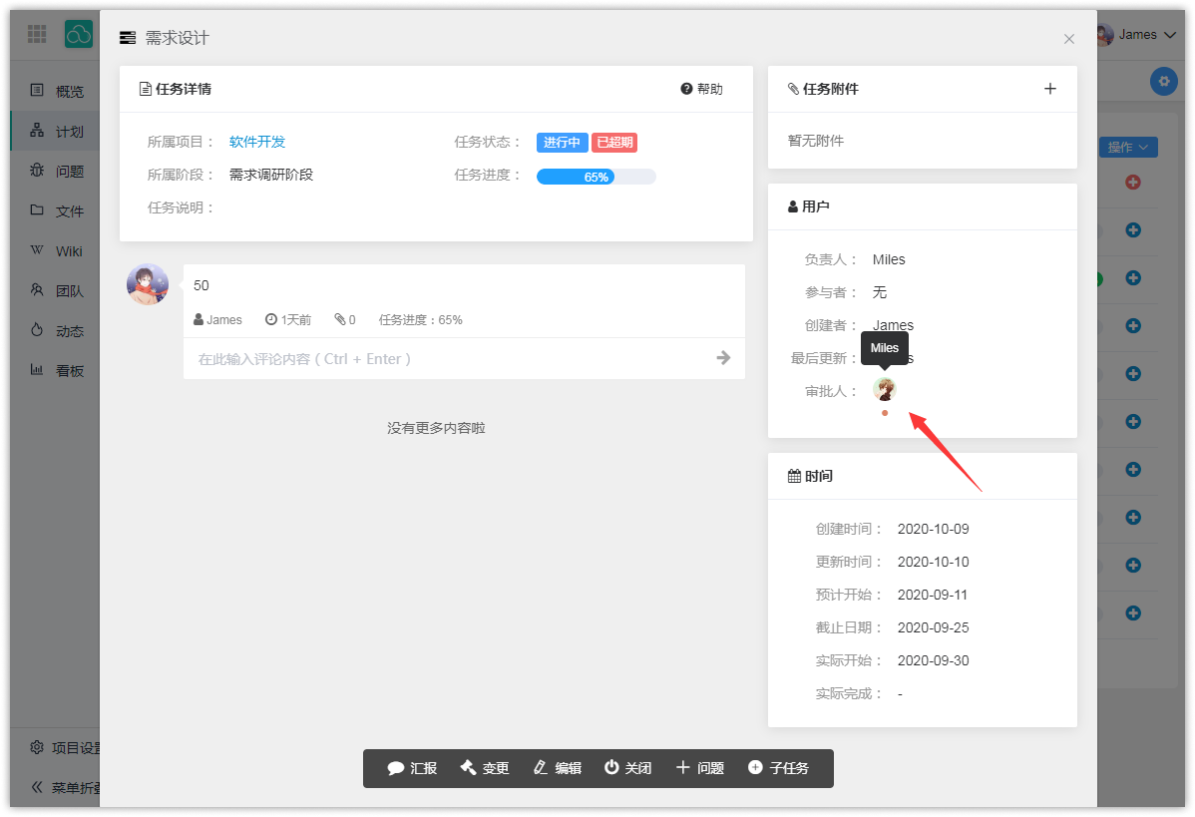
Task: Collapse the sidebar via 菜单折叠
Action: [x=65, y=787]
